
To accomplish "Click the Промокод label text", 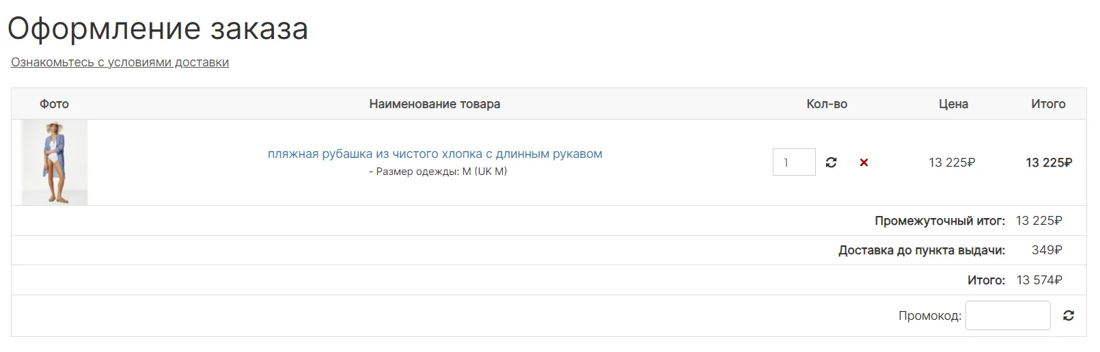I will pos(930,316).
